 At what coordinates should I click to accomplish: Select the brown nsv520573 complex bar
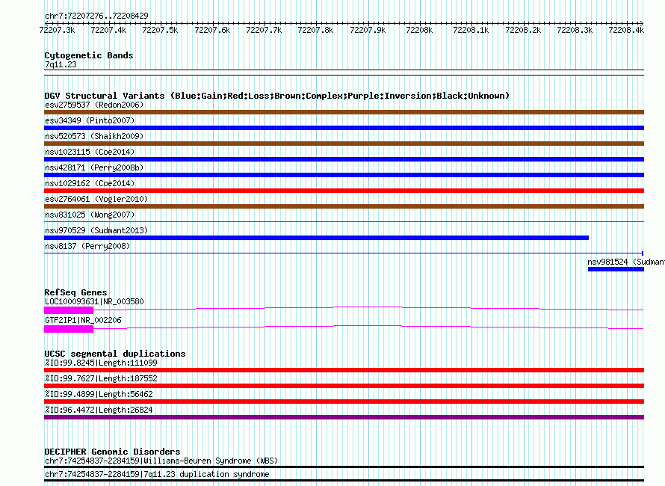tap(344, 144)
